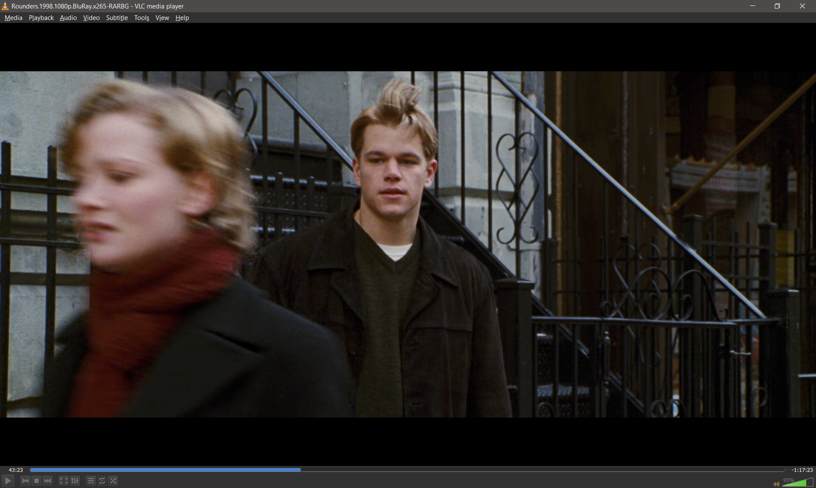Viewport: 816px width, 488px height.
Task: Click the video display area
Action: click(408, 244)
